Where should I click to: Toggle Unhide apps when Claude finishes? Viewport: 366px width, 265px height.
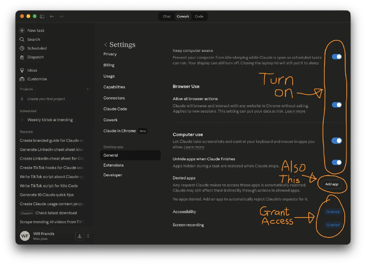click(337, 162)
